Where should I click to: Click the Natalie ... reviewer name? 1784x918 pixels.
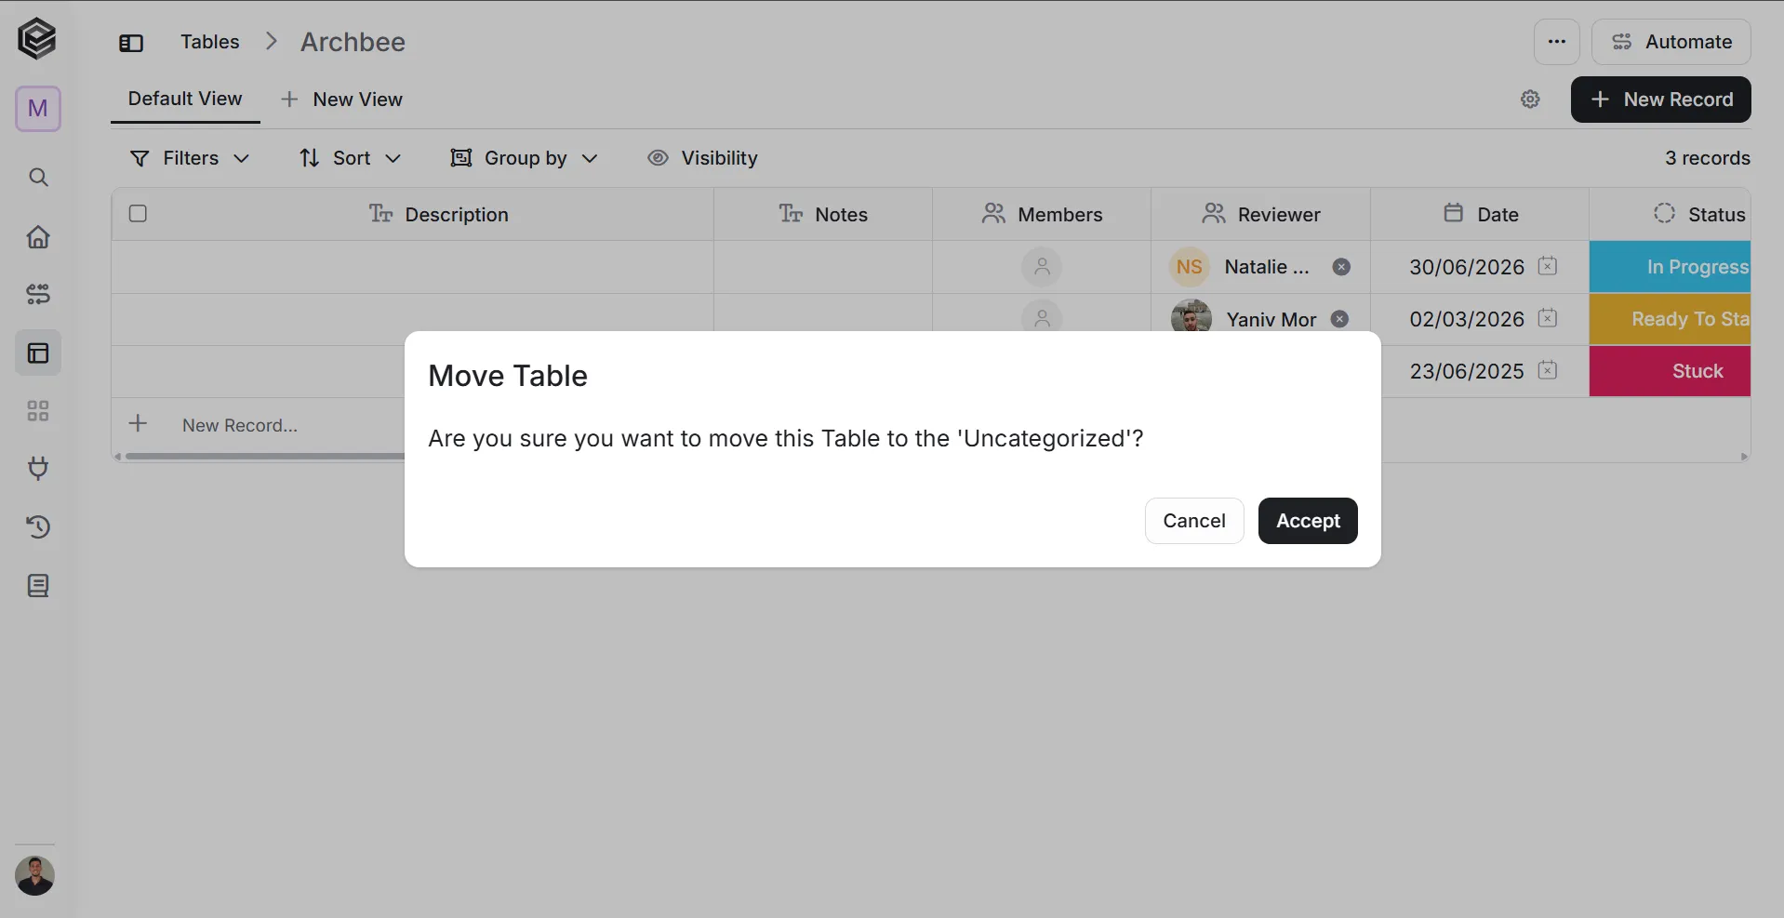pos(1267,267)
